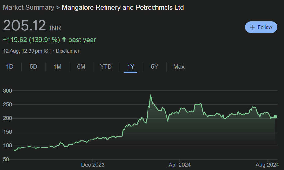The image size is (284, 170).
Task: Click the Apr 2024 axis label
Action: click(x=180, y=165)
